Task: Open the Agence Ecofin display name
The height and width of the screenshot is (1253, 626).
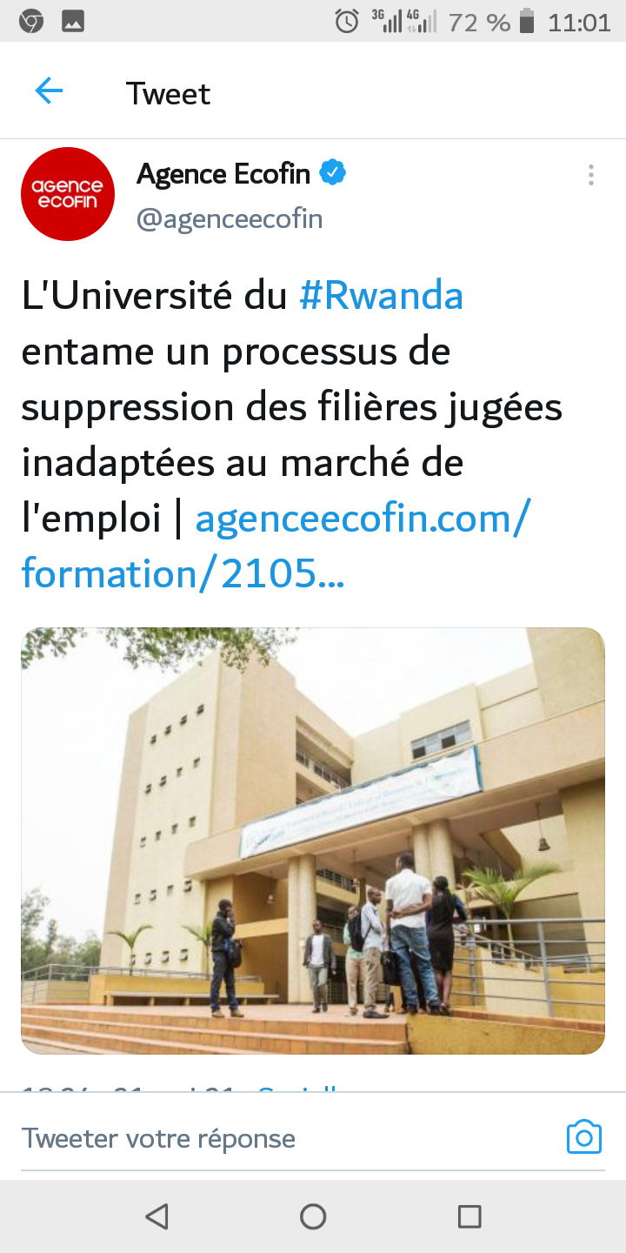Action: [223, 174]
